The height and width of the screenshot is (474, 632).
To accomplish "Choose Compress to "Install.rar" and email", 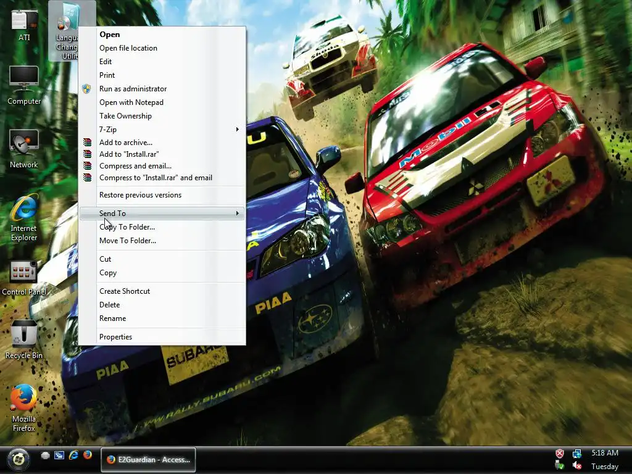I will (162, 177).
